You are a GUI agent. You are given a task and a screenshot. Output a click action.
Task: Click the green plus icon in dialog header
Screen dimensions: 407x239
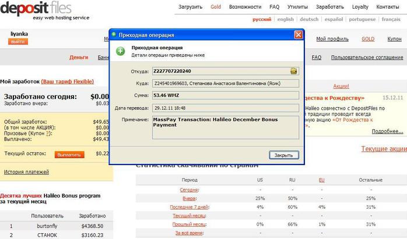coord(120,51)
